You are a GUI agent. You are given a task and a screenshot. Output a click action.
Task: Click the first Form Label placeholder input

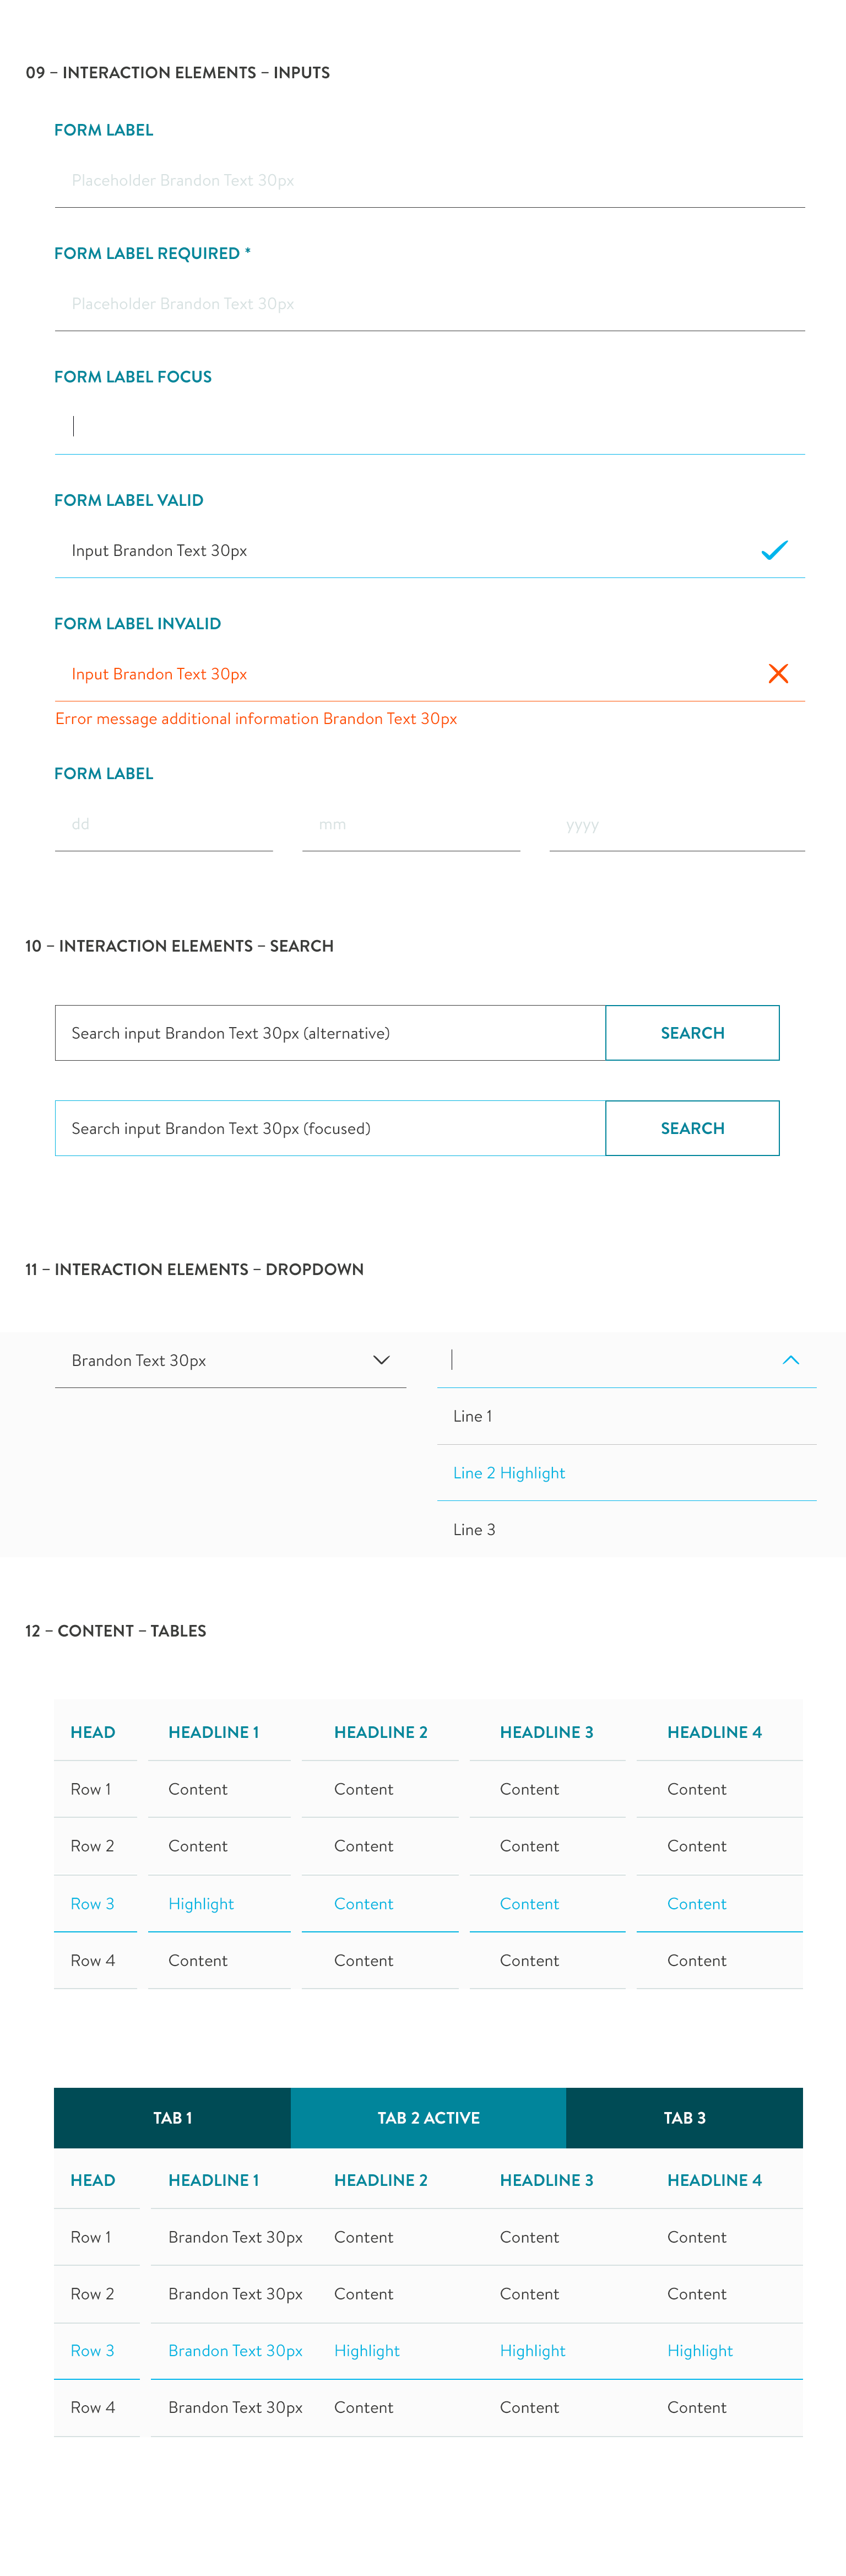coord(430,181)
